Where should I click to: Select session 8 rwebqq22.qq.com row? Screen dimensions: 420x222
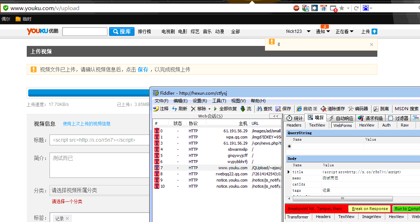[x=217, y=174]
